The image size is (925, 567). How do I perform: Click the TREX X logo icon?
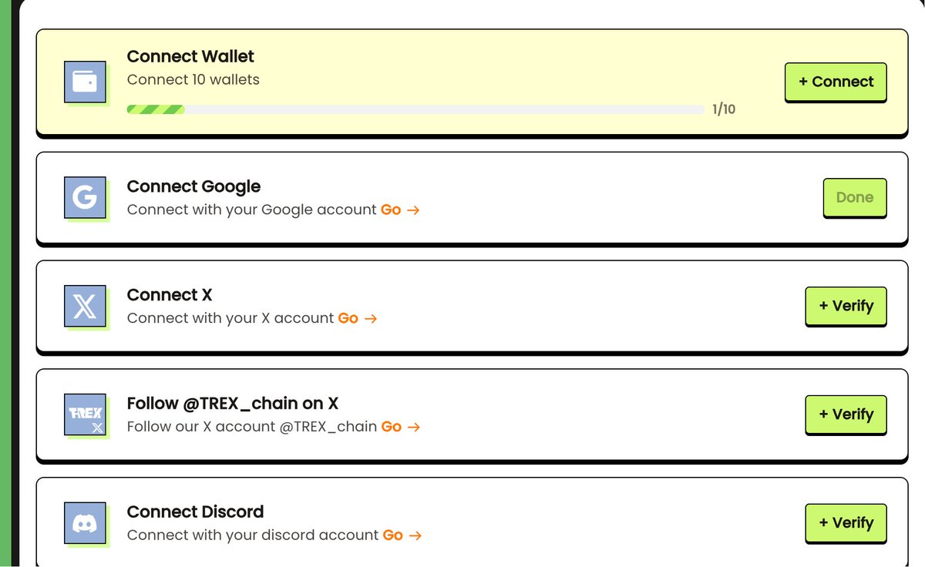click(85, 414)
